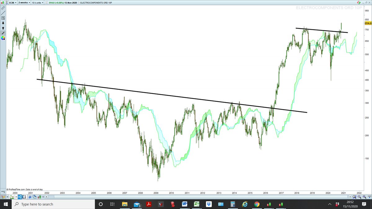Click the right scroll arrow on the timeline
372x209 pixels.
click(350, 197)
